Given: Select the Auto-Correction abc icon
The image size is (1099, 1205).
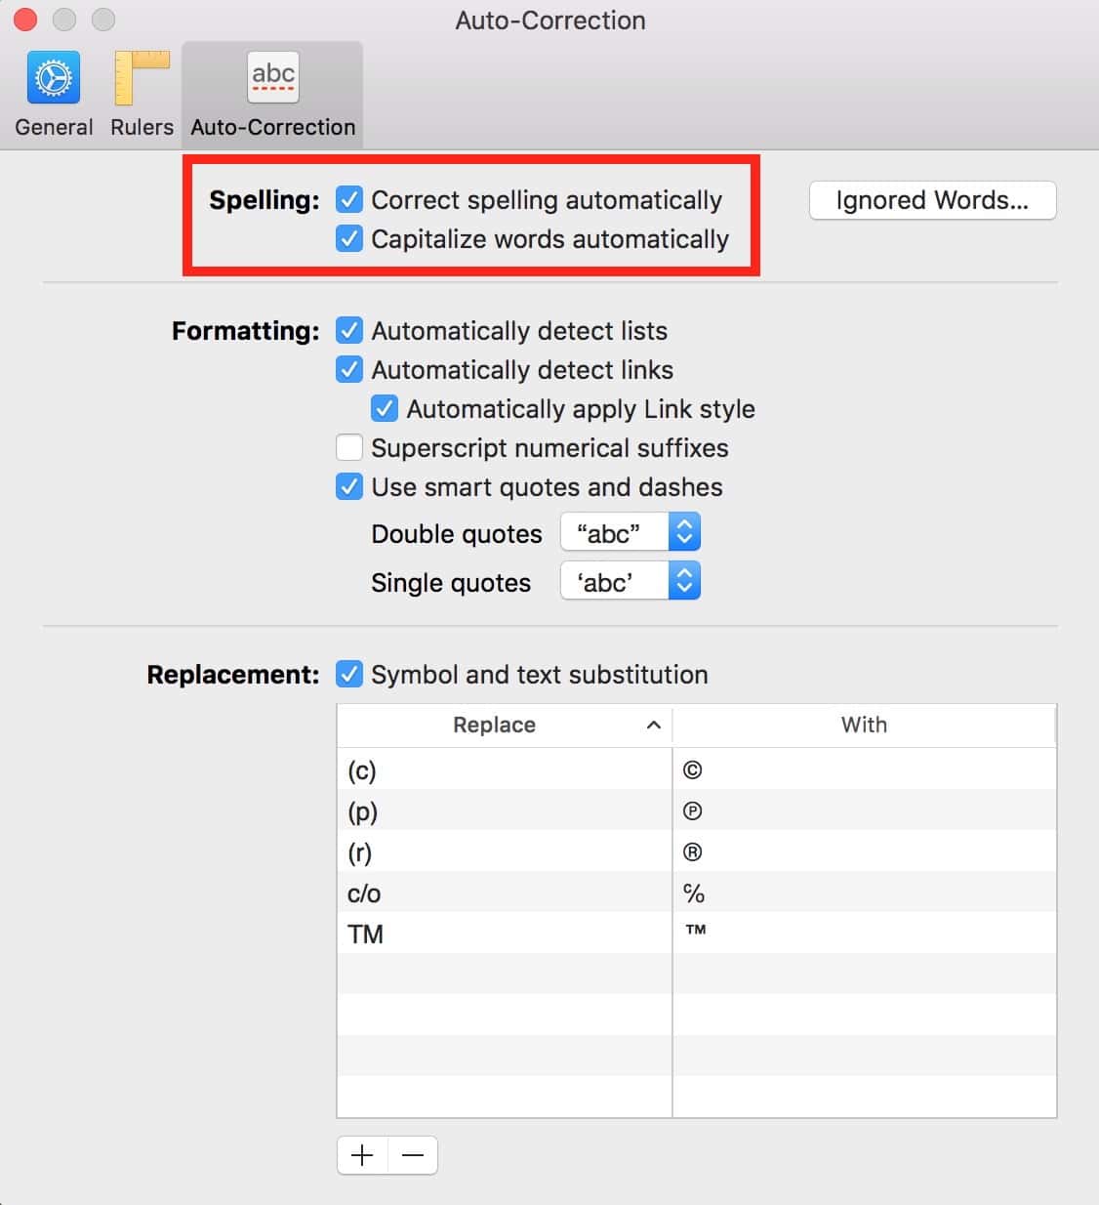Looking at the screenshot, I should click(x=273, y=78).
